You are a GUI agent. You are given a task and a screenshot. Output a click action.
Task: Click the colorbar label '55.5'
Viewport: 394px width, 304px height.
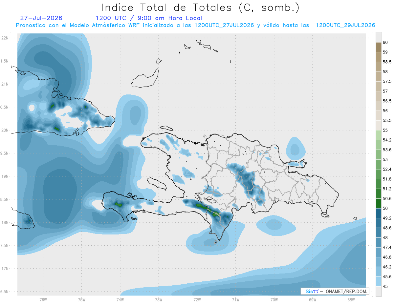(x=387, y=120)
